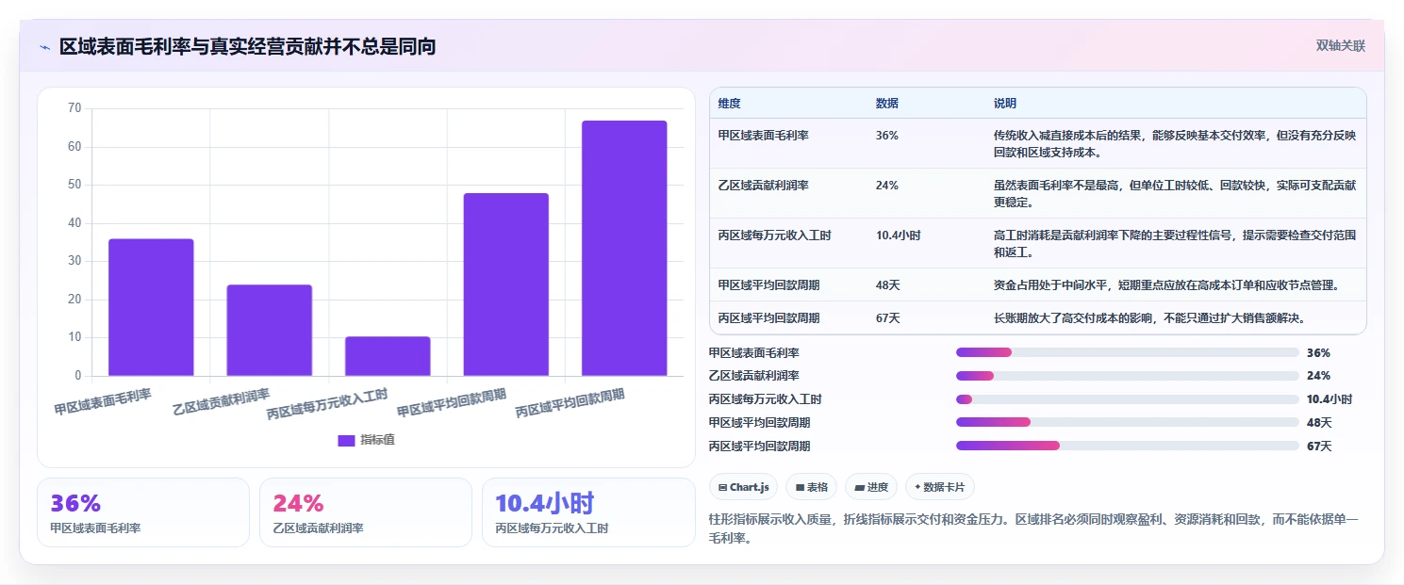
Task: Click the 24% value beside its progress bar
Action: coord(1318,376)
